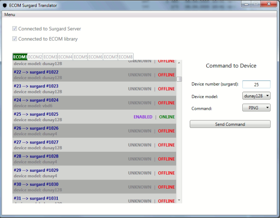Click ONLINE status of device #25
The image size is (280, 218).
coord(167,117)
